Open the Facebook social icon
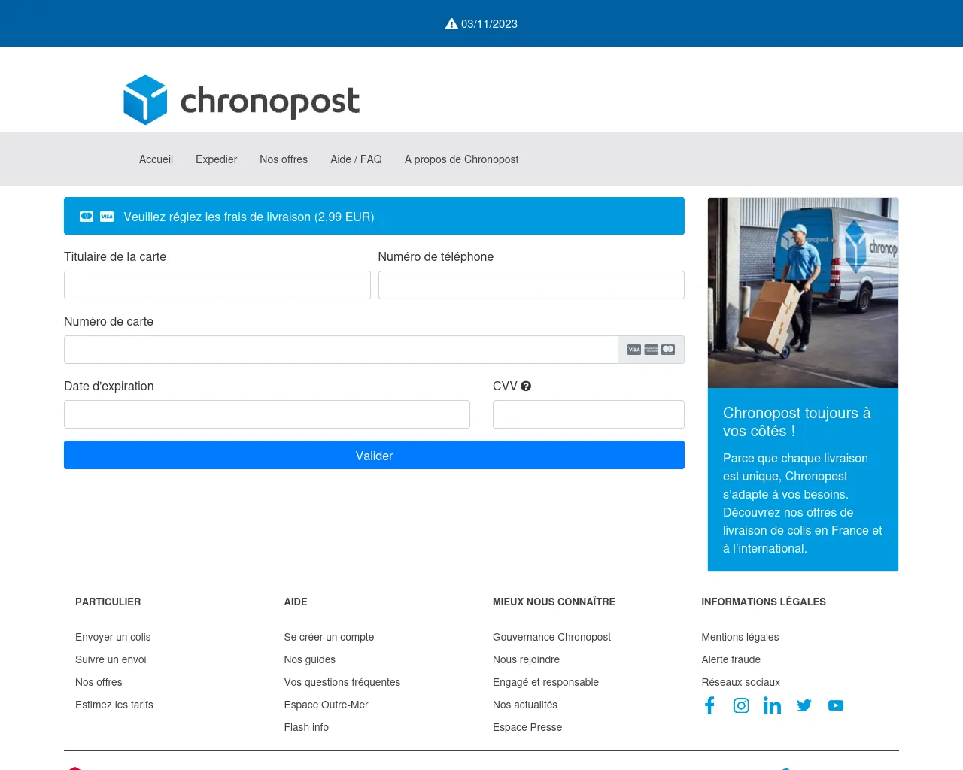This screenshot has height=770, width=963. [x=709, y=705]
